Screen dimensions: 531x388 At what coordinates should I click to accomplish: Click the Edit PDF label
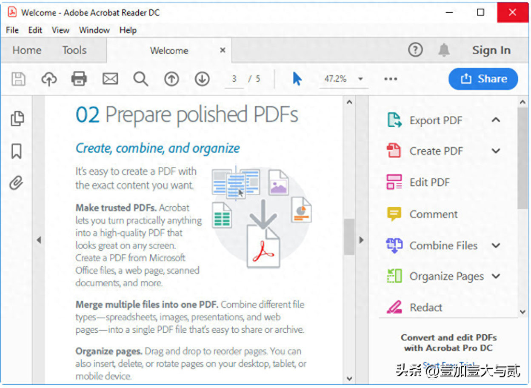coord(429,183)
